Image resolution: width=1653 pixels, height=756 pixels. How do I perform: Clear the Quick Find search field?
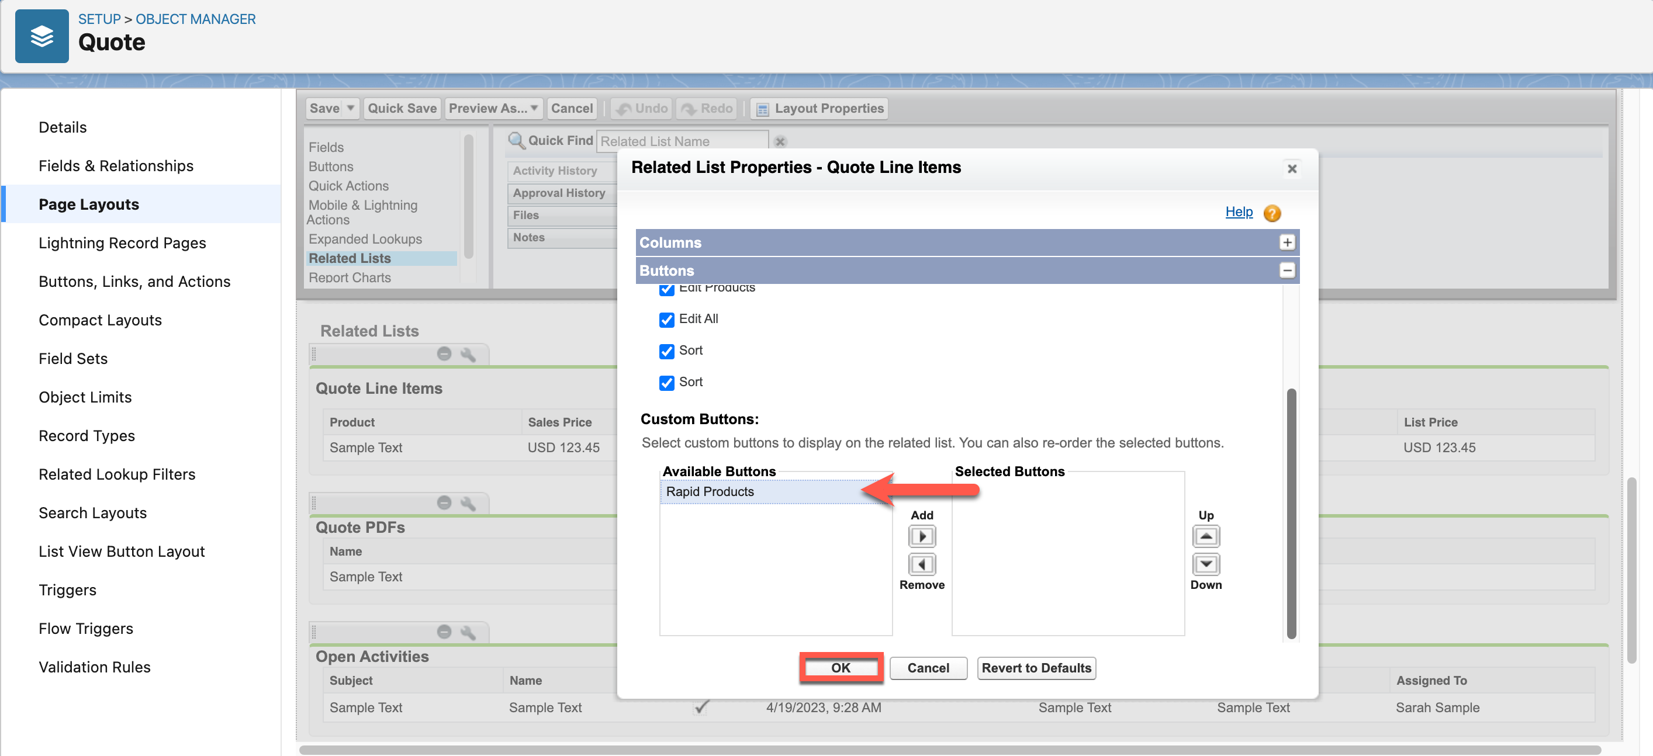780,141
